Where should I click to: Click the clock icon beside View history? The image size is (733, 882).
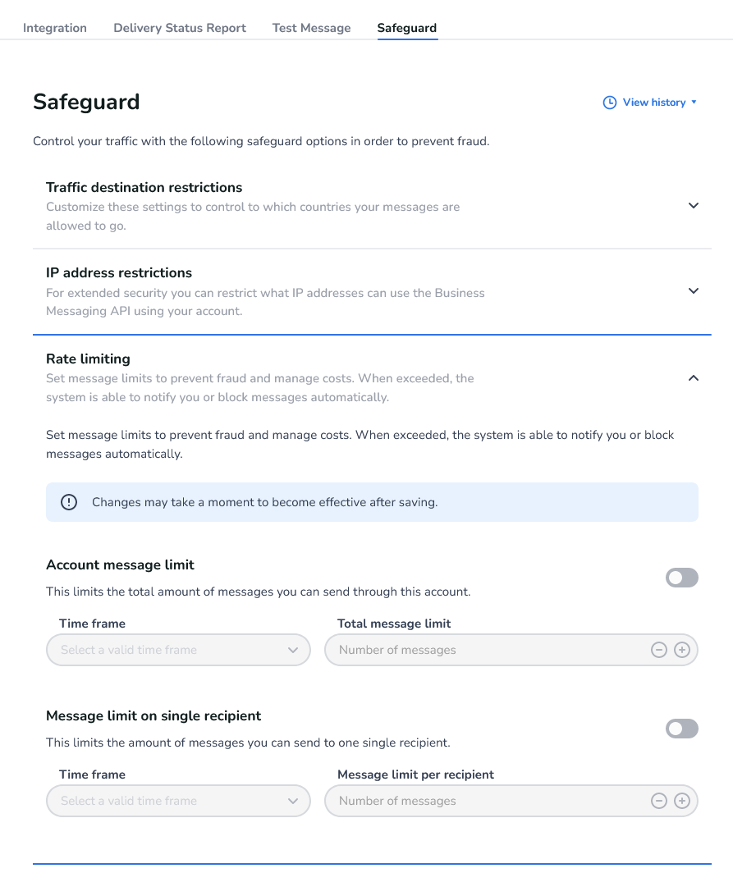(x=610, y=103)
